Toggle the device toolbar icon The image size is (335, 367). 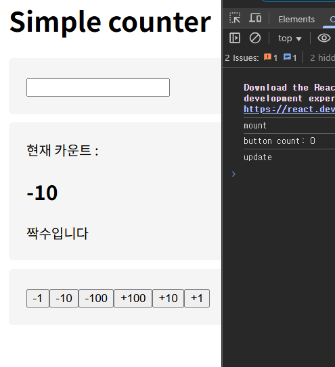[255, 18]
